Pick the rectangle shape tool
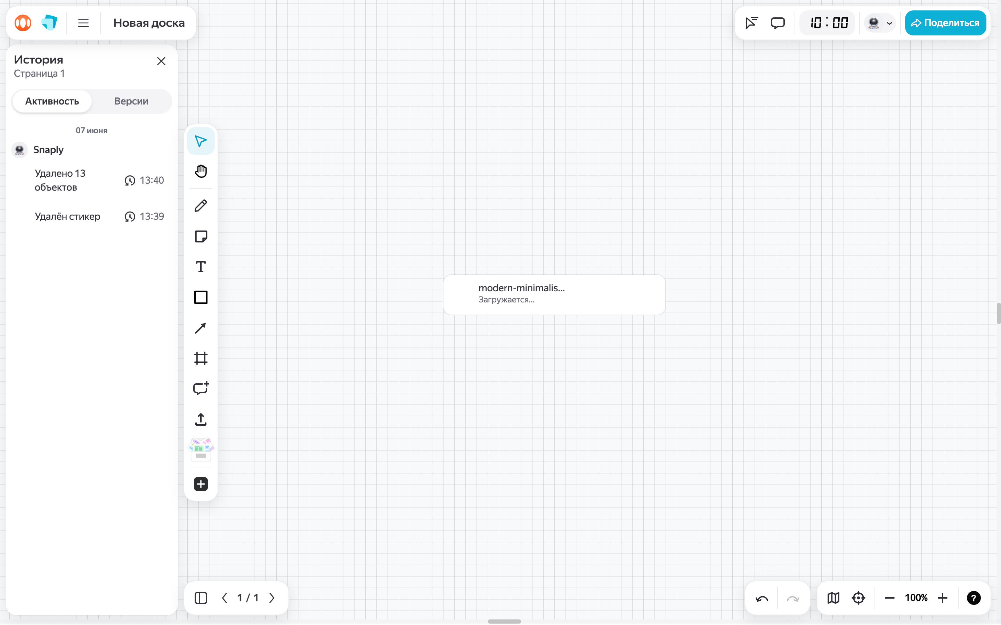Viewport: 1001px width, 625px height. pos(201,298)
